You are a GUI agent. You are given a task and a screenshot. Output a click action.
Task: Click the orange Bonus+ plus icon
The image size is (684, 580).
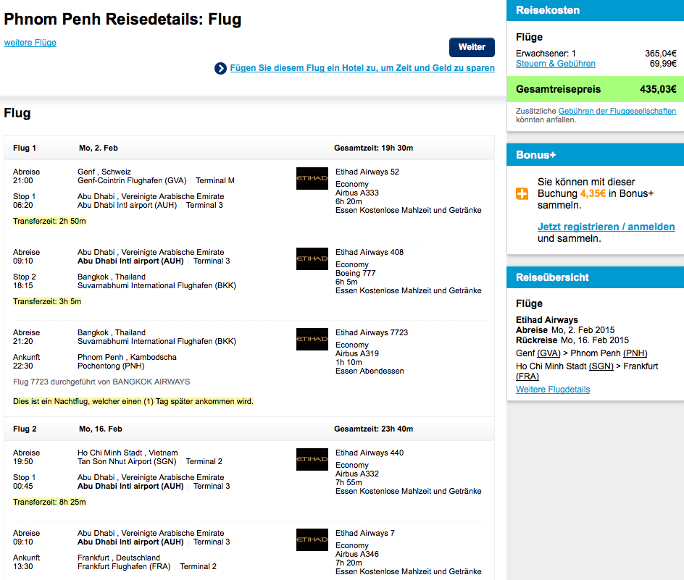(x=522, y=193)
